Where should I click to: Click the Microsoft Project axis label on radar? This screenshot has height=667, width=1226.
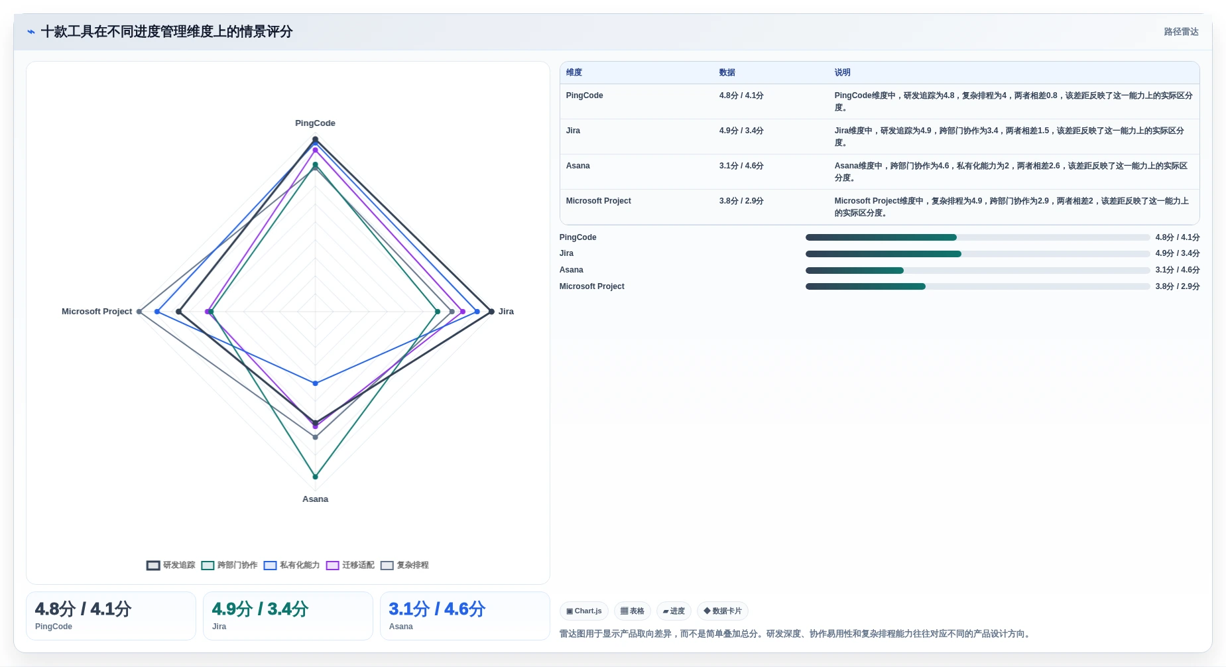click(97, 312)
